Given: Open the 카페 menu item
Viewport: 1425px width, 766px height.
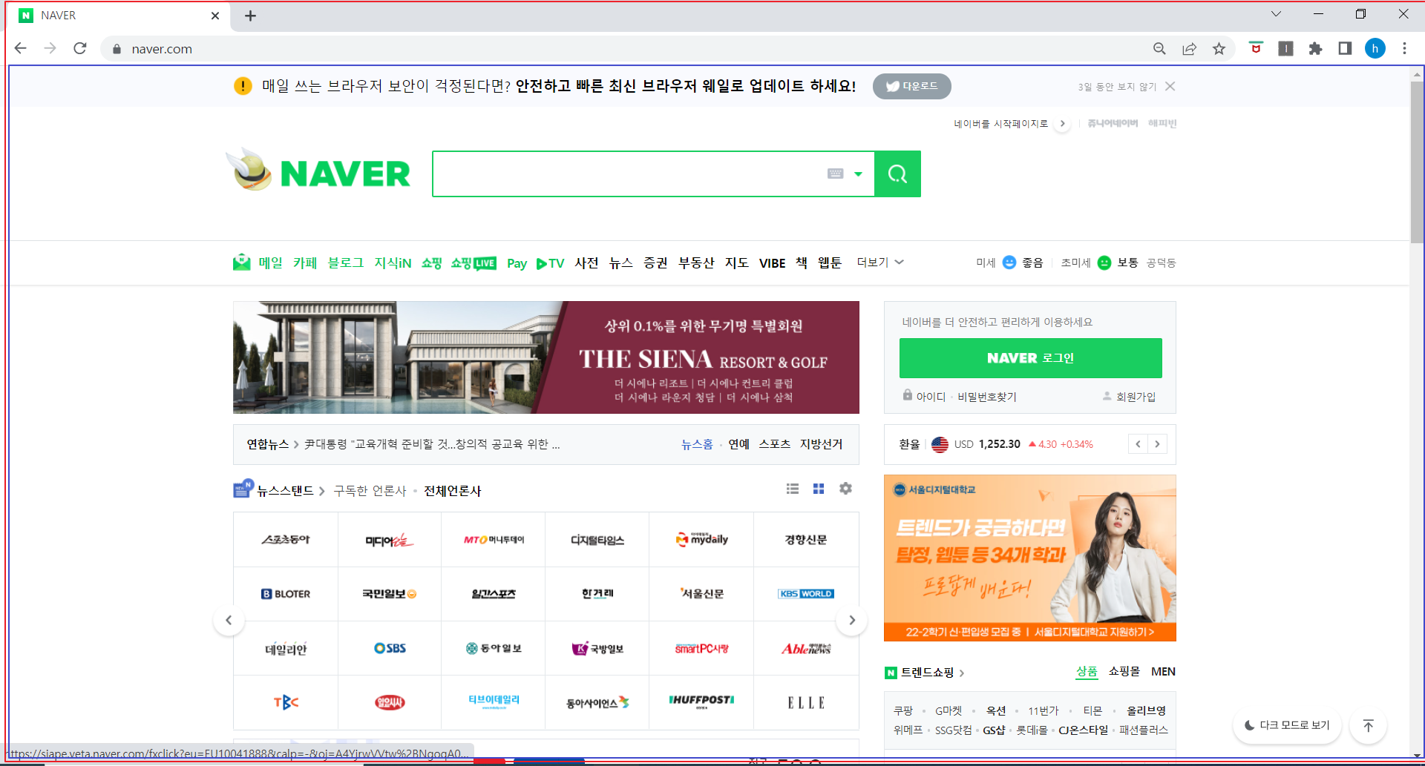Looking at the screenshot, I should (x=305, y=263).
